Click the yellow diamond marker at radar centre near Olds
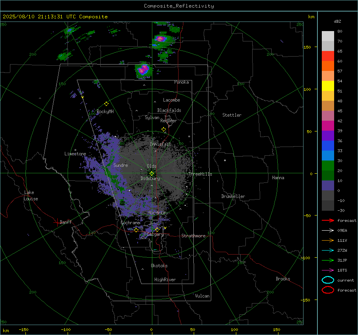358x335 pixels. coord(152,174)
